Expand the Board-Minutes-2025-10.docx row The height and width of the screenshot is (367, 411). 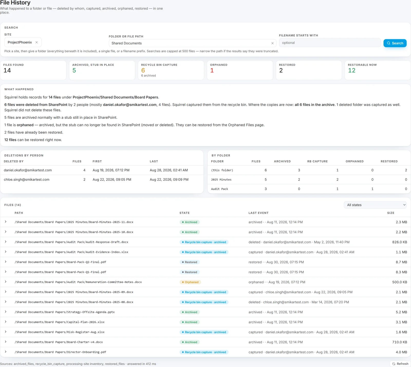click(x=6, y=232)
